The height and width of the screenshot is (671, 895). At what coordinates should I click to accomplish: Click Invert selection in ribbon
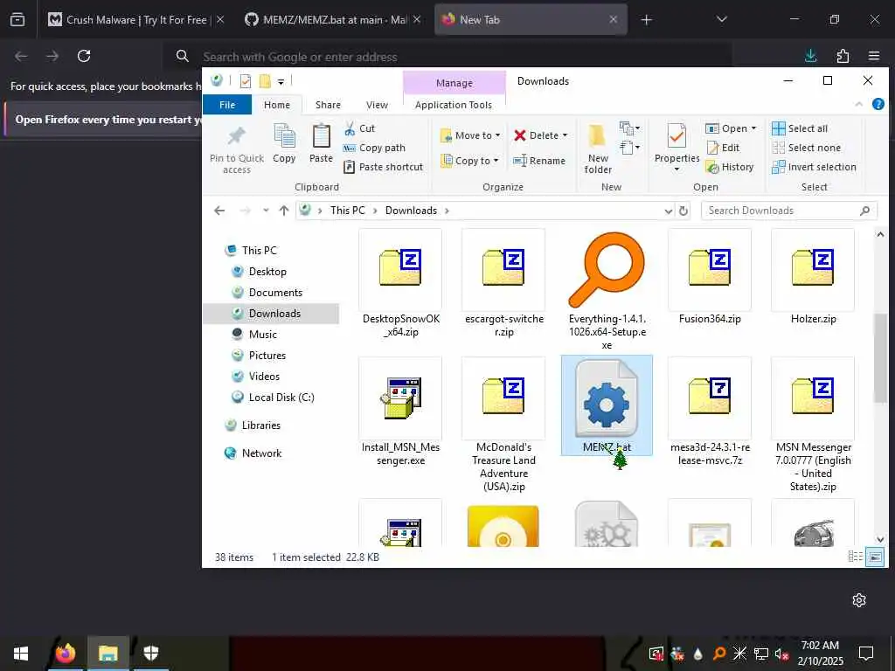point(814,167)
